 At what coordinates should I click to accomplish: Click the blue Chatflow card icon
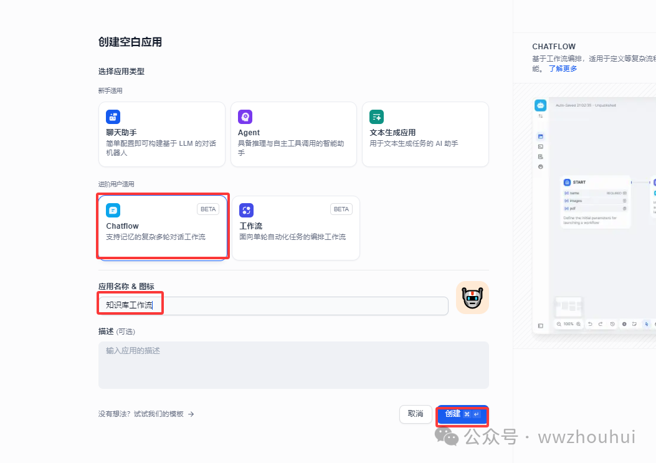pyautogui.click(x=113, y=210)
